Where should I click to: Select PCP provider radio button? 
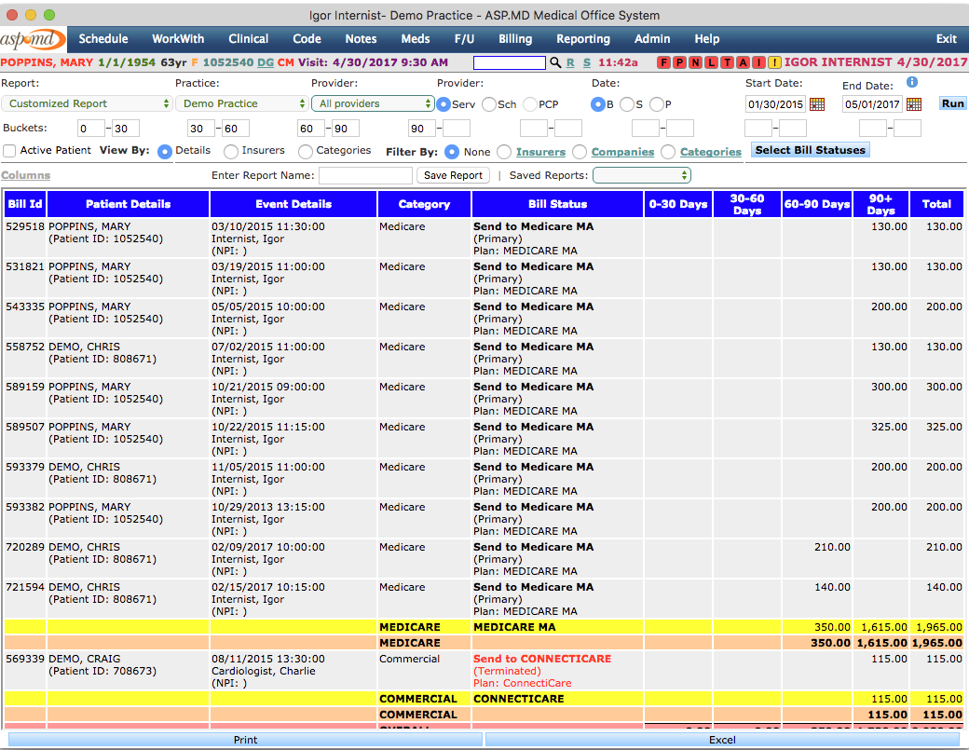[530, 104]
